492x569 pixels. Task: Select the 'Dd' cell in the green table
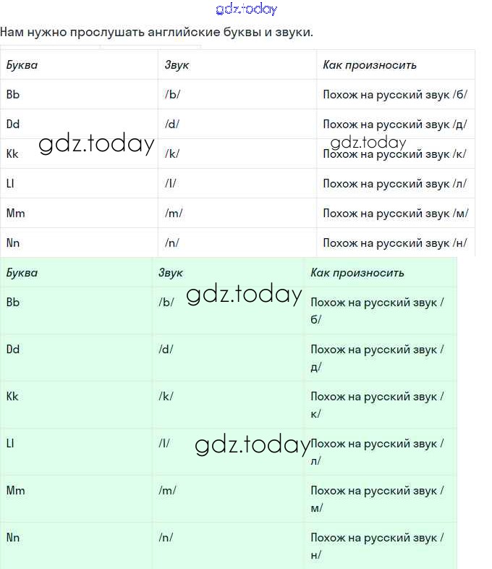click(x=13, y=350)
